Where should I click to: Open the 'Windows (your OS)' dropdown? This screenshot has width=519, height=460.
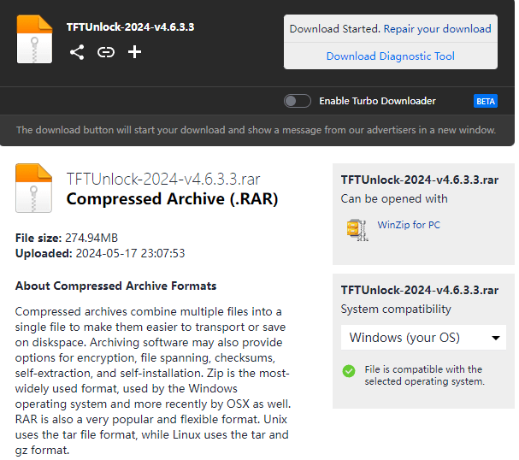[x=422, y=338]
